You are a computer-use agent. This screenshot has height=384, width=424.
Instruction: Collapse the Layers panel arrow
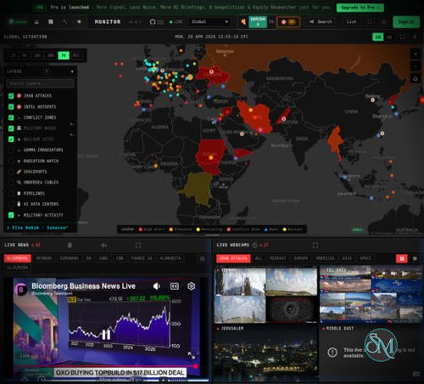(x=72, y=71)
